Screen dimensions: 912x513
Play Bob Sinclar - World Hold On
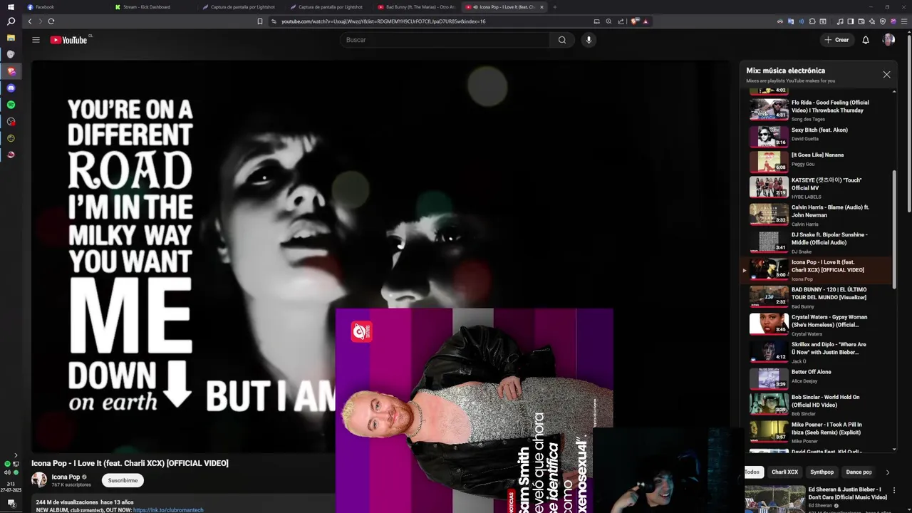coord(819,405)
